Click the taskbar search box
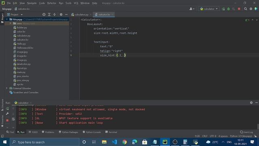 point(45,142)
